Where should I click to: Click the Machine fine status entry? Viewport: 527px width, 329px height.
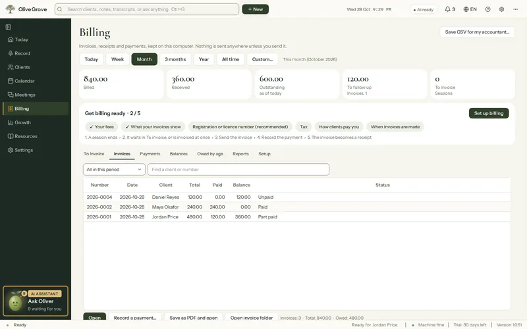coord(428,325)
